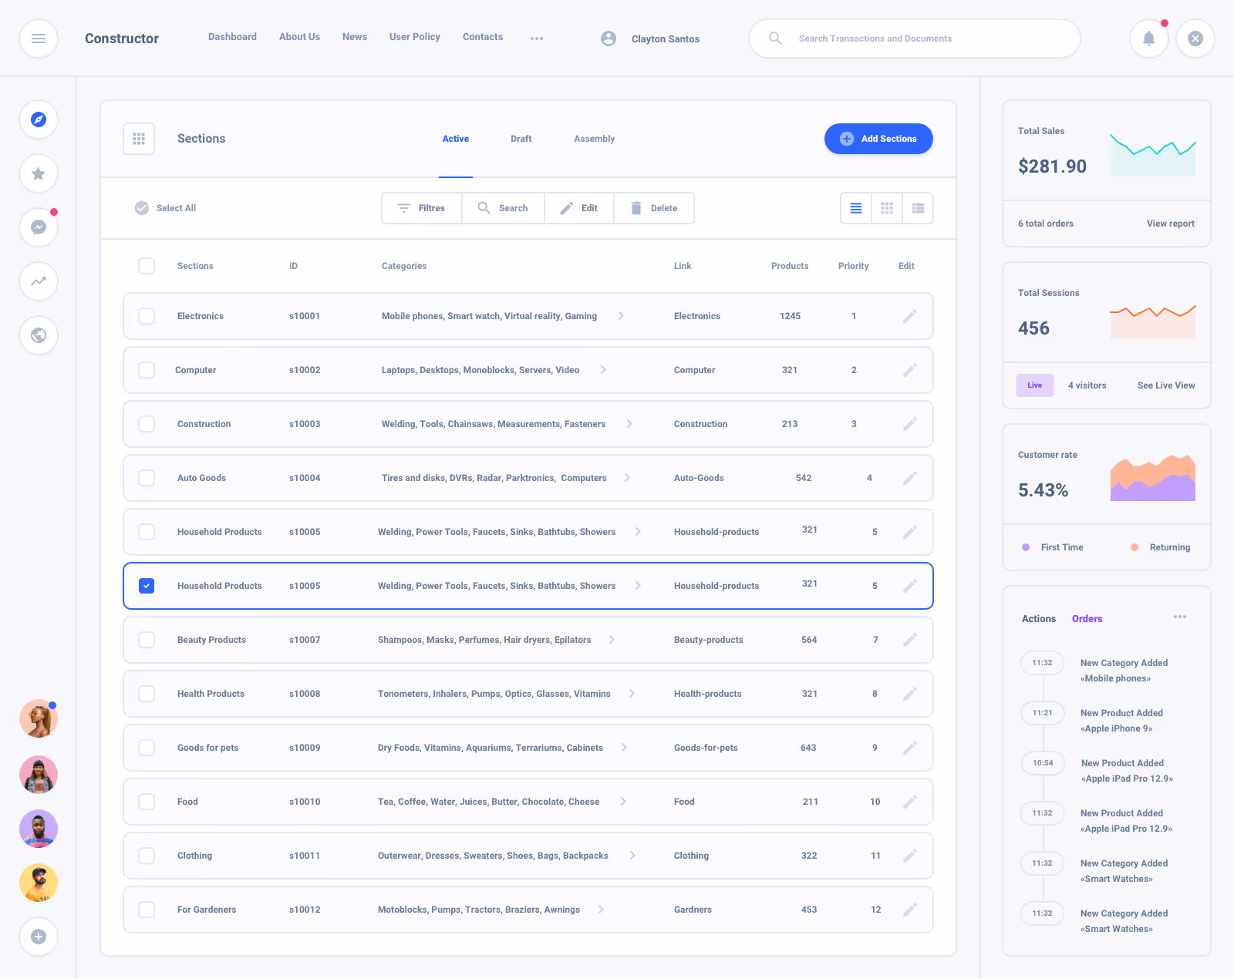Click the Total Sales sparkline chart
The image size is (1234, 979).
[1153, 154]
